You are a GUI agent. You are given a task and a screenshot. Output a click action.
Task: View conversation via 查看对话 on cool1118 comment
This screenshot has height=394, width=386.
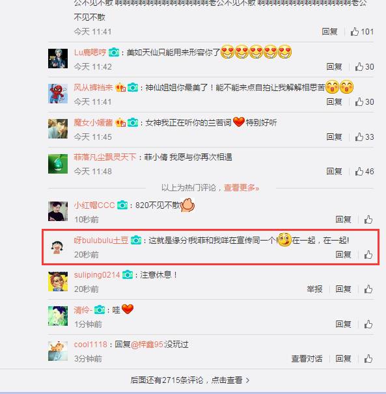click(x=307, y=359)
